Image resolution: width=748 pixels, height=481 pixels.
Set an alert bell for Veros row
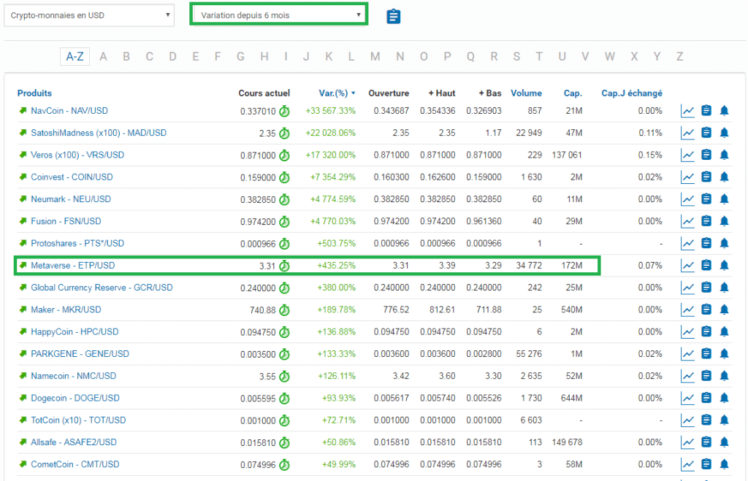(x=724, y=155)
